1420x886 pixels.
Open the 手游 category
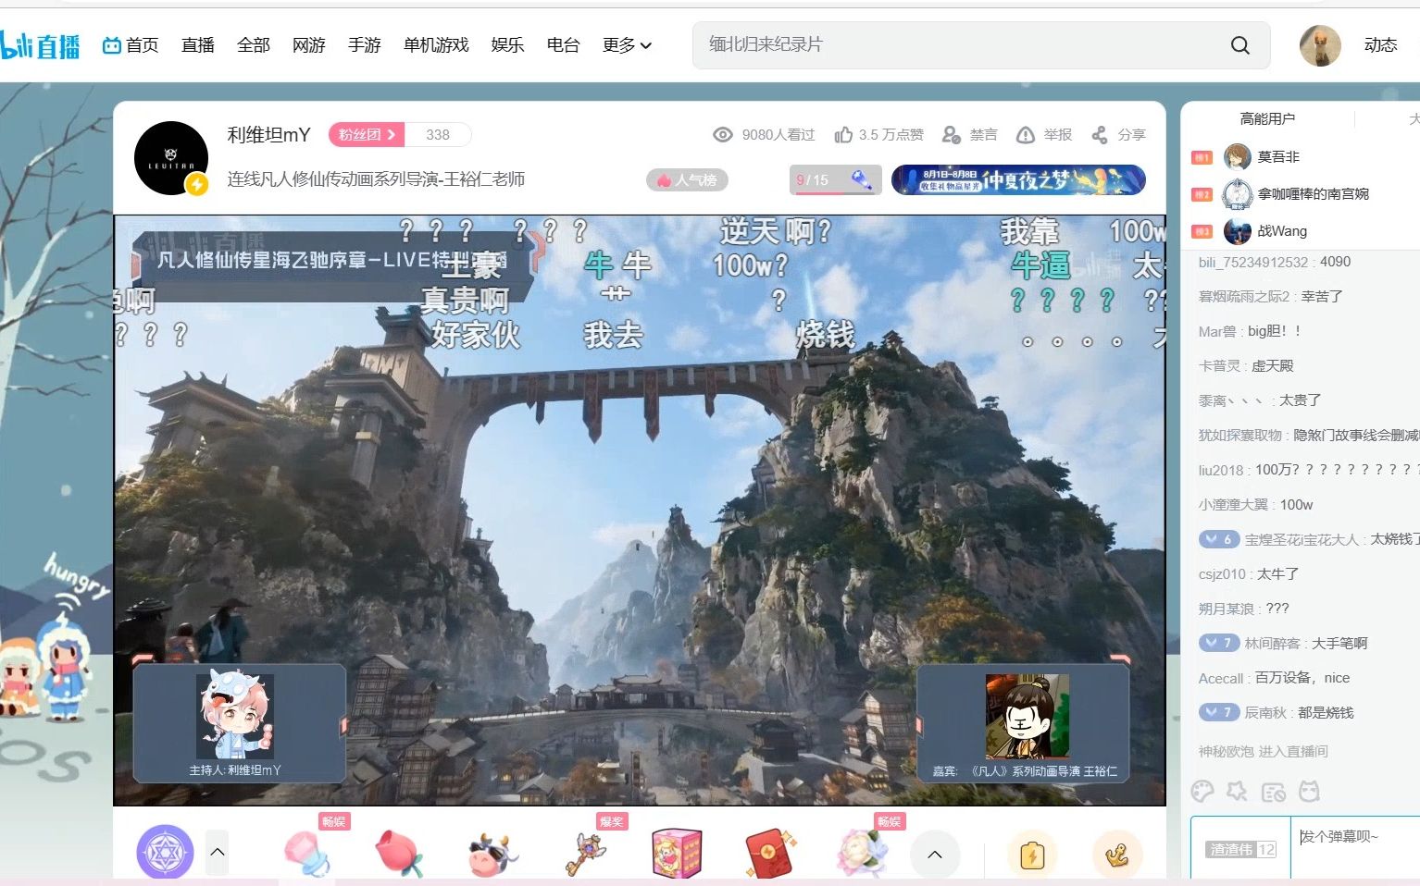(365, 45)
